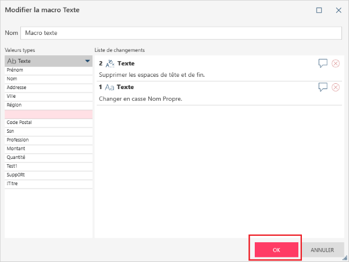Confirm with the OK button

[276, 250]
